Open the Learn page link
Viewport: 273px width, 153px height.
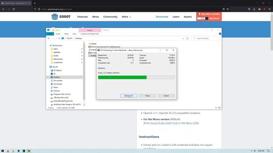pyautogui.click(x=176, y=17)
